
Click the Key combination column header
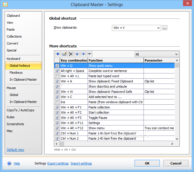[x=74, y=60]
